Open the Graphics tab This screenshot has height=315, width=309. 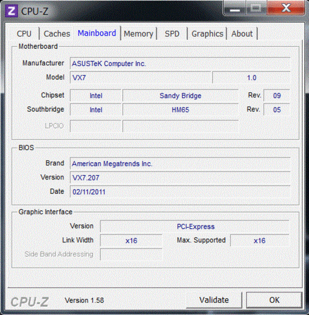point(207,34)
